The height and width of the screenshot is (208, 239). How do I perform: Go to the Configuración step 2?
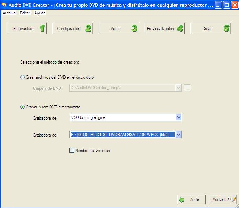click(x=72, y=29)
